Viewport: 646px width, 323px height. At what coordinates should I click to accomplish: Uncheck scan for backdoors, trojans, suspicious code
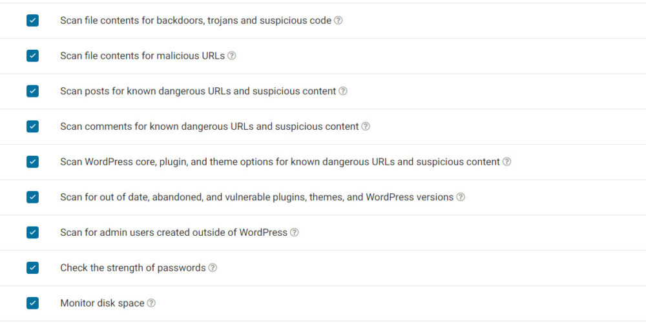tap(33, 21)
